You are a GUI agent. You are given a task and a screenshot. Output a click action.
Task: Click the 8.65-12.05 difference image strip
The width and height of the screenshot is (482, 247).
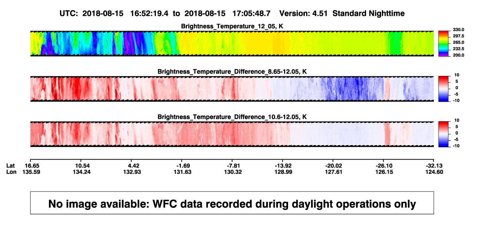[232, 89]
